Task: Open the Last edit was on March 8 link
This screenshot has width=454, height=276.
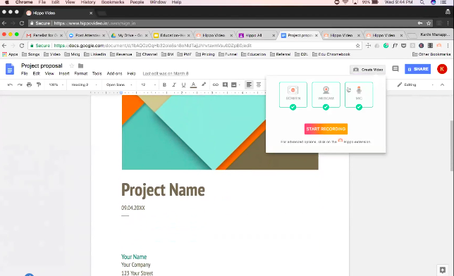Action: pyautogui.click(x=166, y=73)
